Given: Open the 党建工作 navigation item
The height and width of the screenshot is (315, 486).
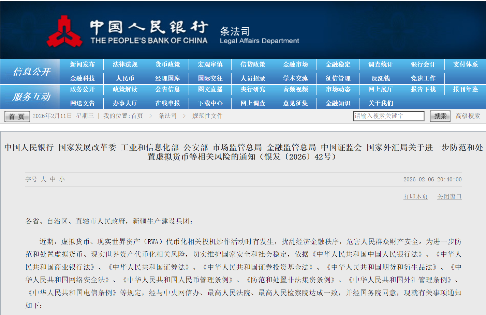Looking at the screenshot, I should point(423,78).
